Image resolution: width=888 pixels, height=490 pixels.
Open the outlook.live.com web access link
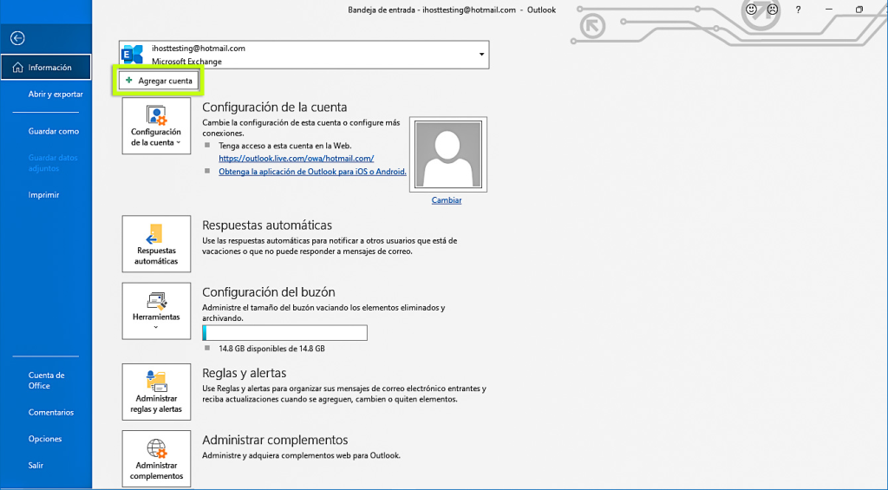296,159
